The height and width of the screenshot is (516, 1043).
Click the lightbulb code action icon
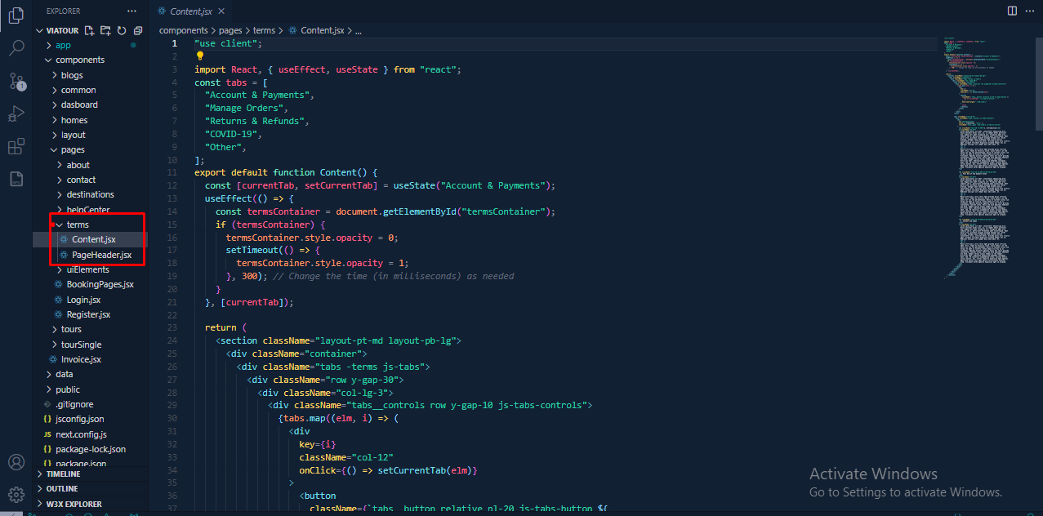(x=199, y=56)
